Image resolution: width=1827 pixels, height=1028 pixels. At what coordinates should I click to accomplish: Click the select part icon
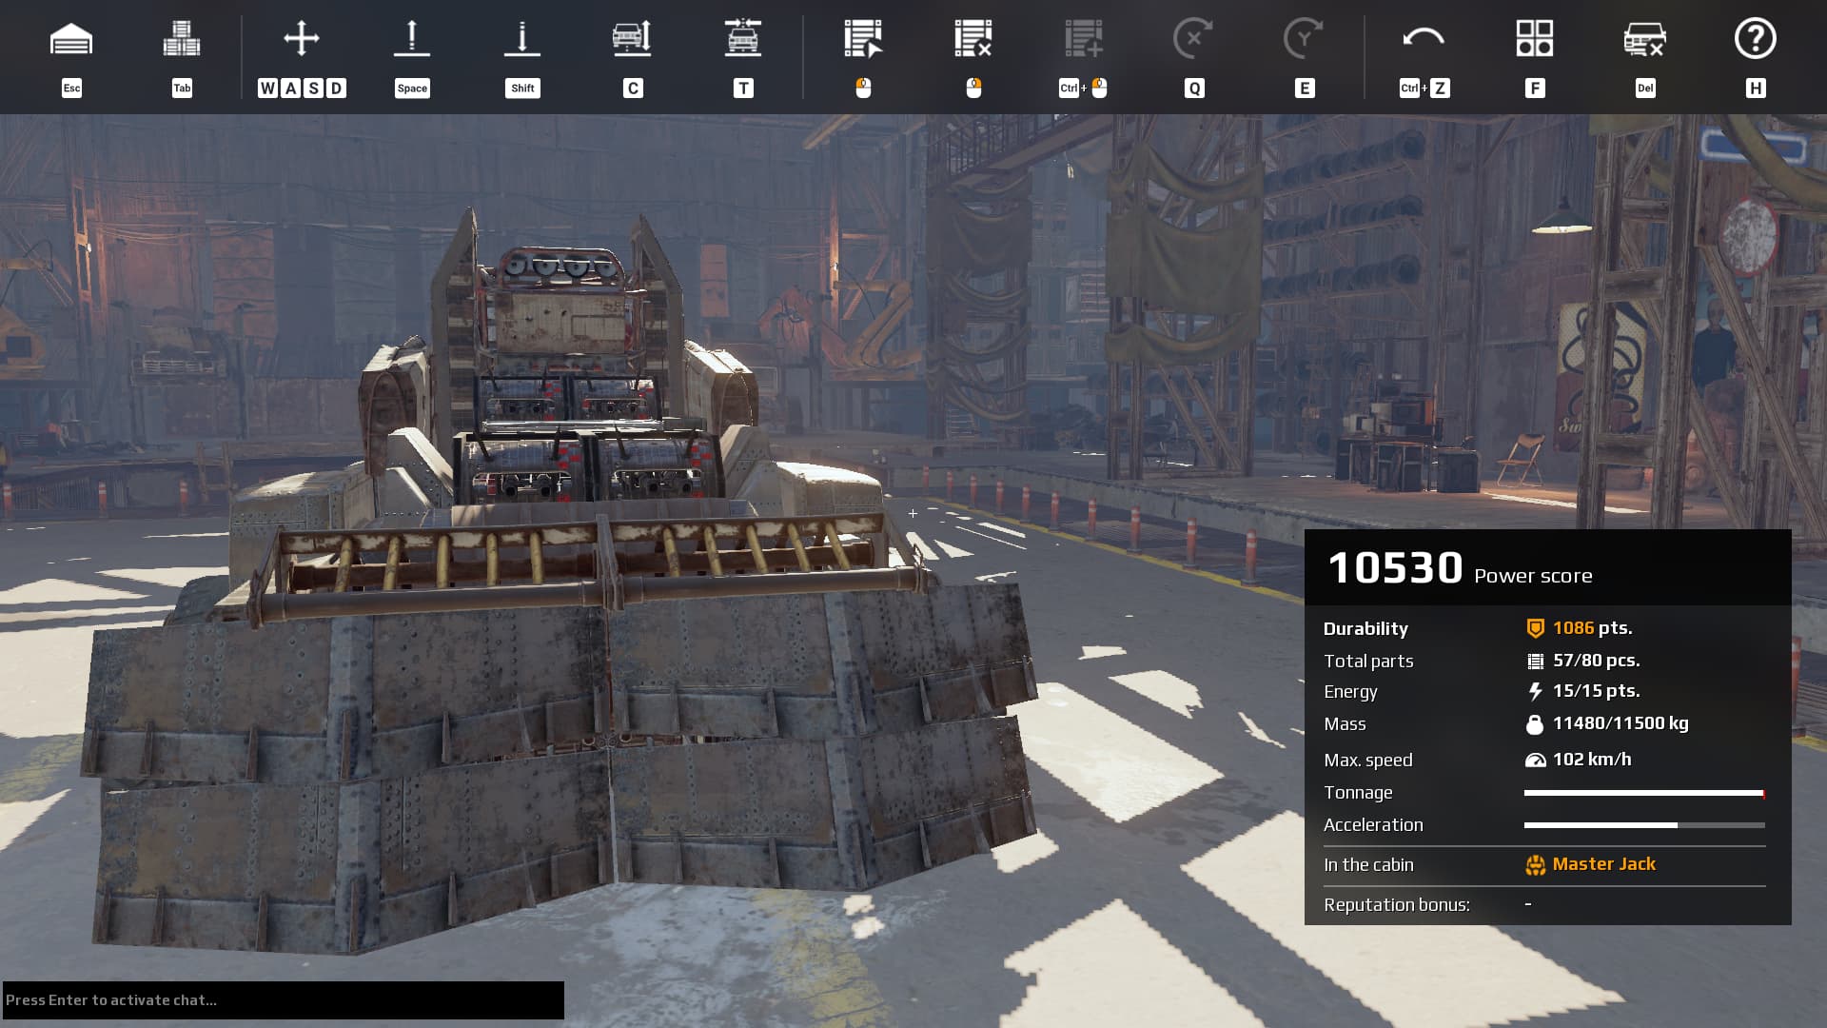click(863, 39)
